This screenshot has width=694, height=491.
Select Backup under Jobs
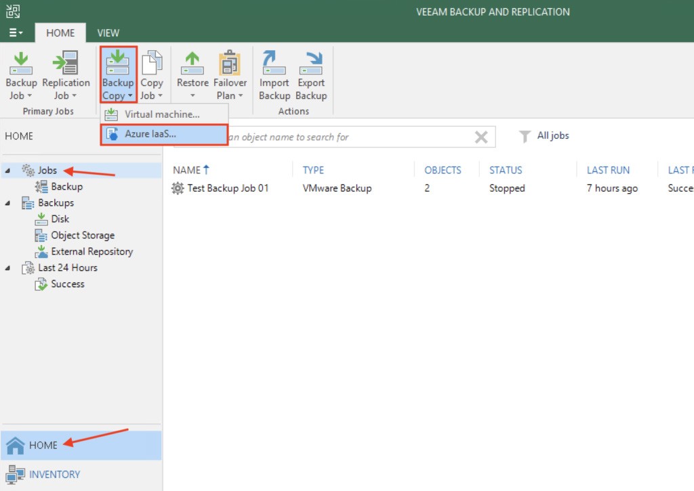[x=67, y=187]
